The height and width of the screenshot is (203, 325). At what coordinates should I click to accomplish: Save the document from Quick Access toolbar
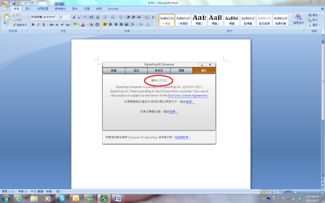coord(14,3)
